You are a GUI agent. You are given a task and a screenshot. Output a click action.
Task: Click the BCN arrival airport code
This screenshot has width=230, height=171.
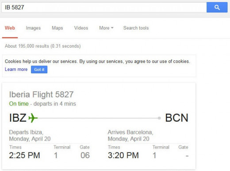(x=176, y=118)
